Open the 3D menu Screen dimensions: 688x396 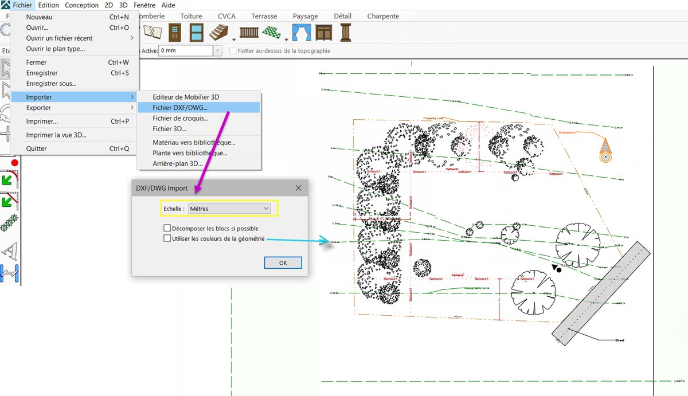pos(123,5)
